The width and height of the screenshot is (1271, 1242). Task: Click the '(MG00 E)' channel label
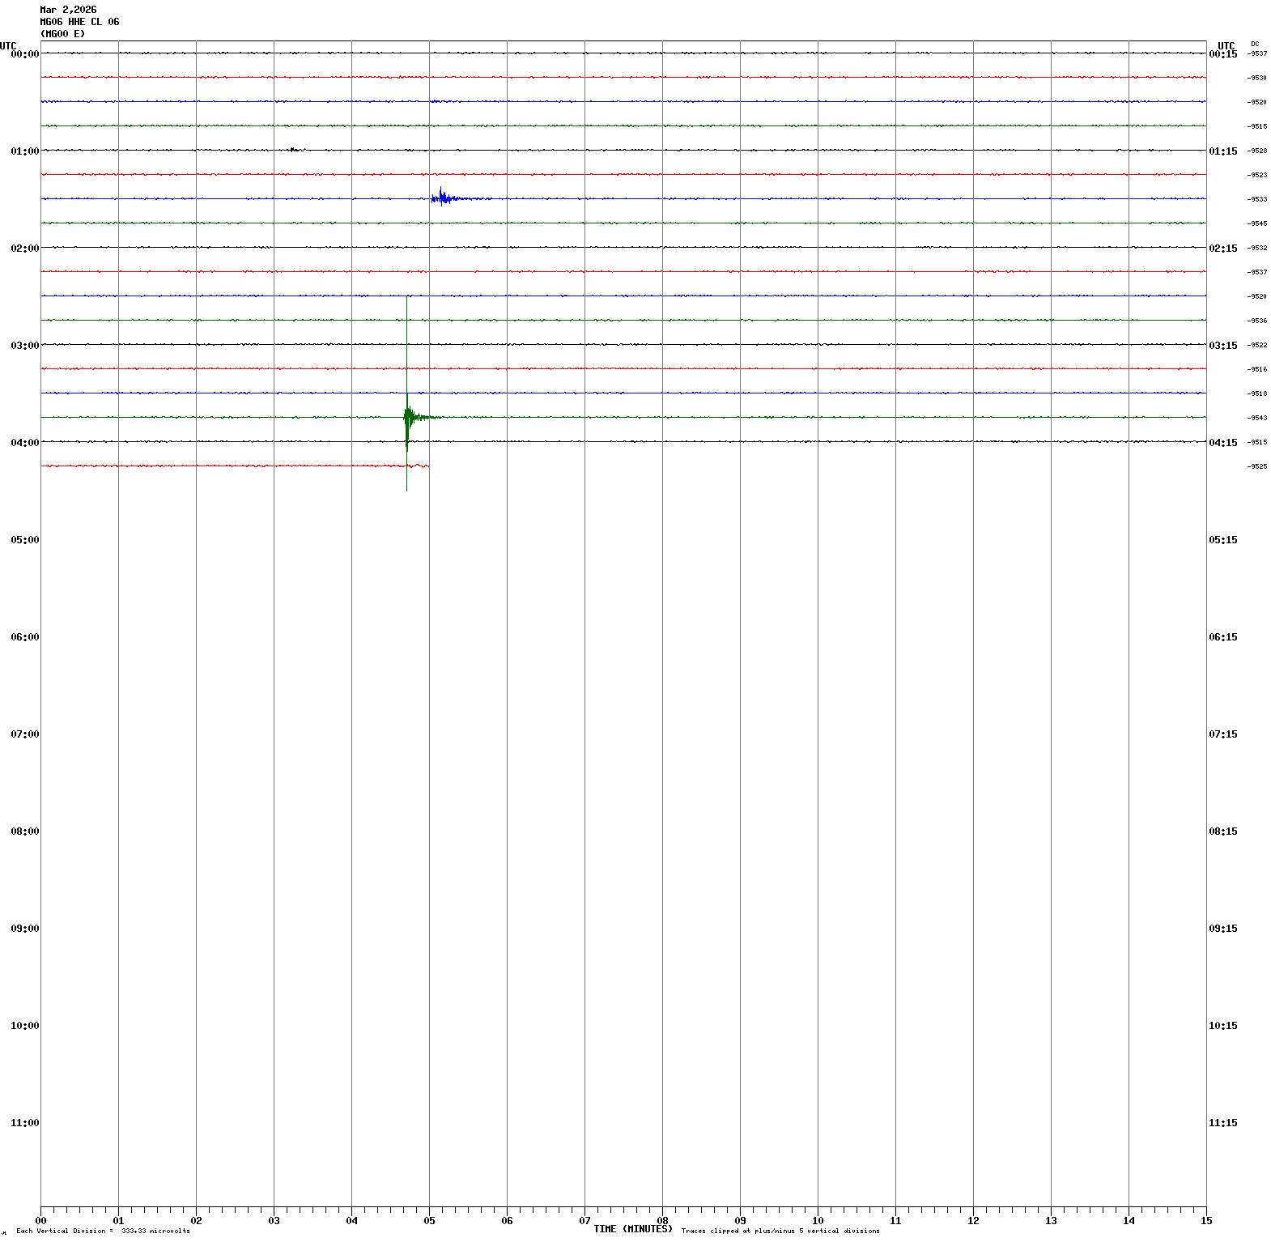tap(62, 34)
